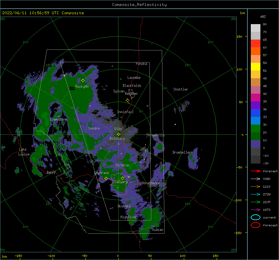Select the light gray 70-80 dBZ swatch
The width and height of the screenshot is (279, 260).
(255, 28)
